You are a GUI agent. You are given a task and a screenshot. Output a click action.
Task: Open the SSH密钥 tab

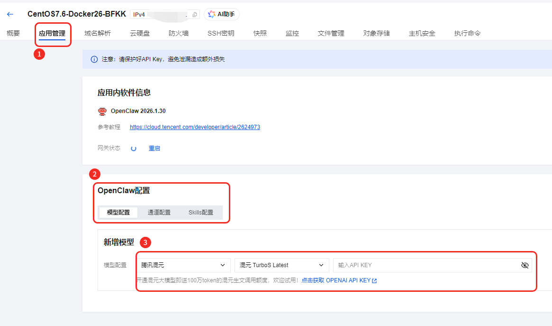pyautogui.click(x=221, y=33)
